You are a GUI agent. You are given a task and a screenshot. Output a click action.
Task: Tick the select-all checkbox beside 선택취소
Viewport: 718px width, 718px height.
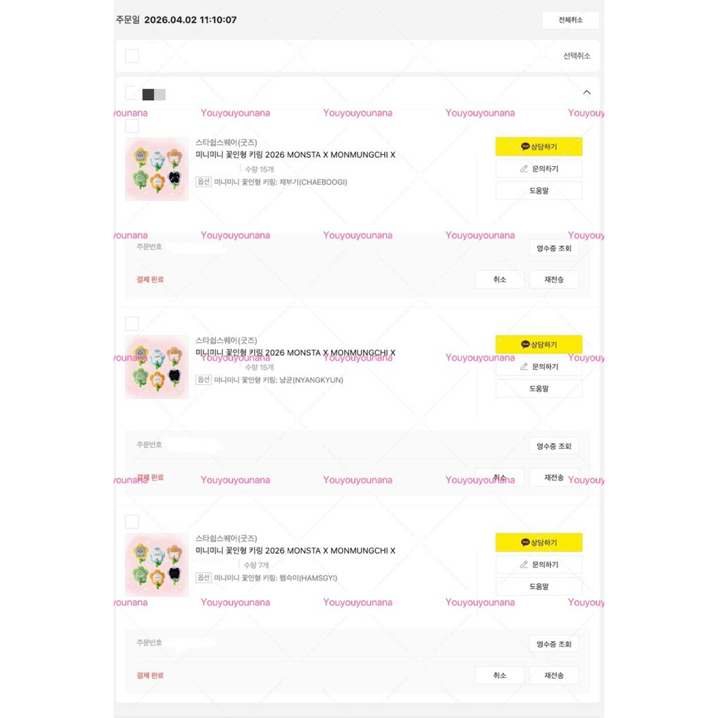point(132,56)
